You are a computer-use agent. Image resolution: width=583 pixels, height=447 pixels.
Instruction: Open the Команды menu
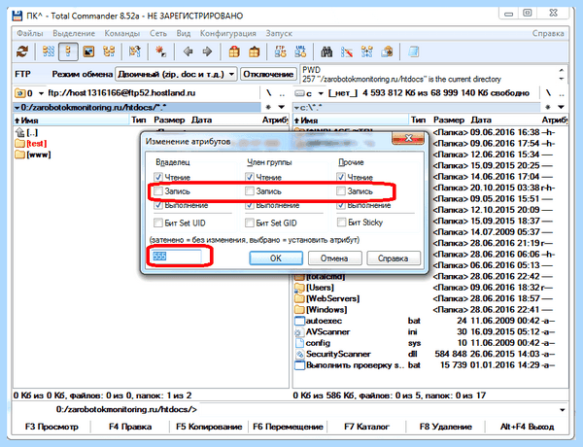pyautogui.click(x=122, y=33)
